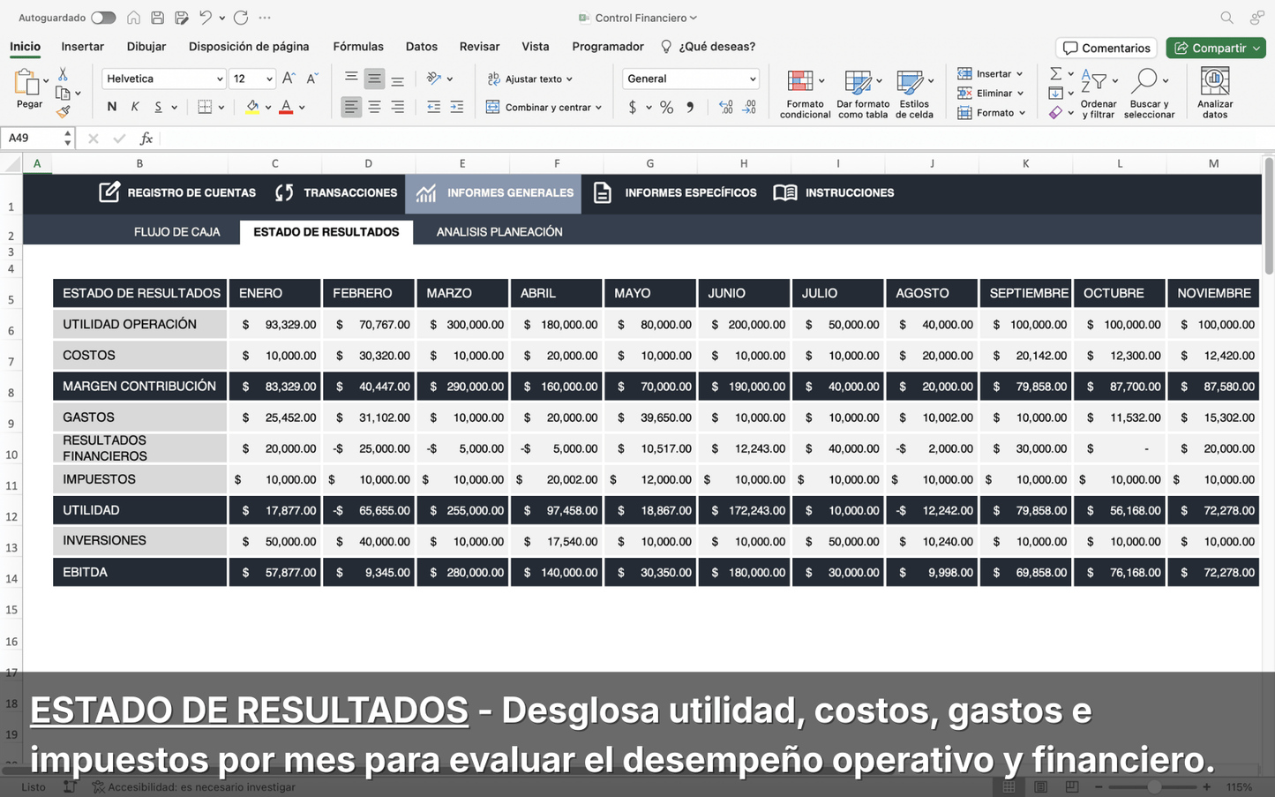Click the increase decimals icon
The width and height of the screenshot is (1275, 797).
pyautogui.click(x=726, y=106)
